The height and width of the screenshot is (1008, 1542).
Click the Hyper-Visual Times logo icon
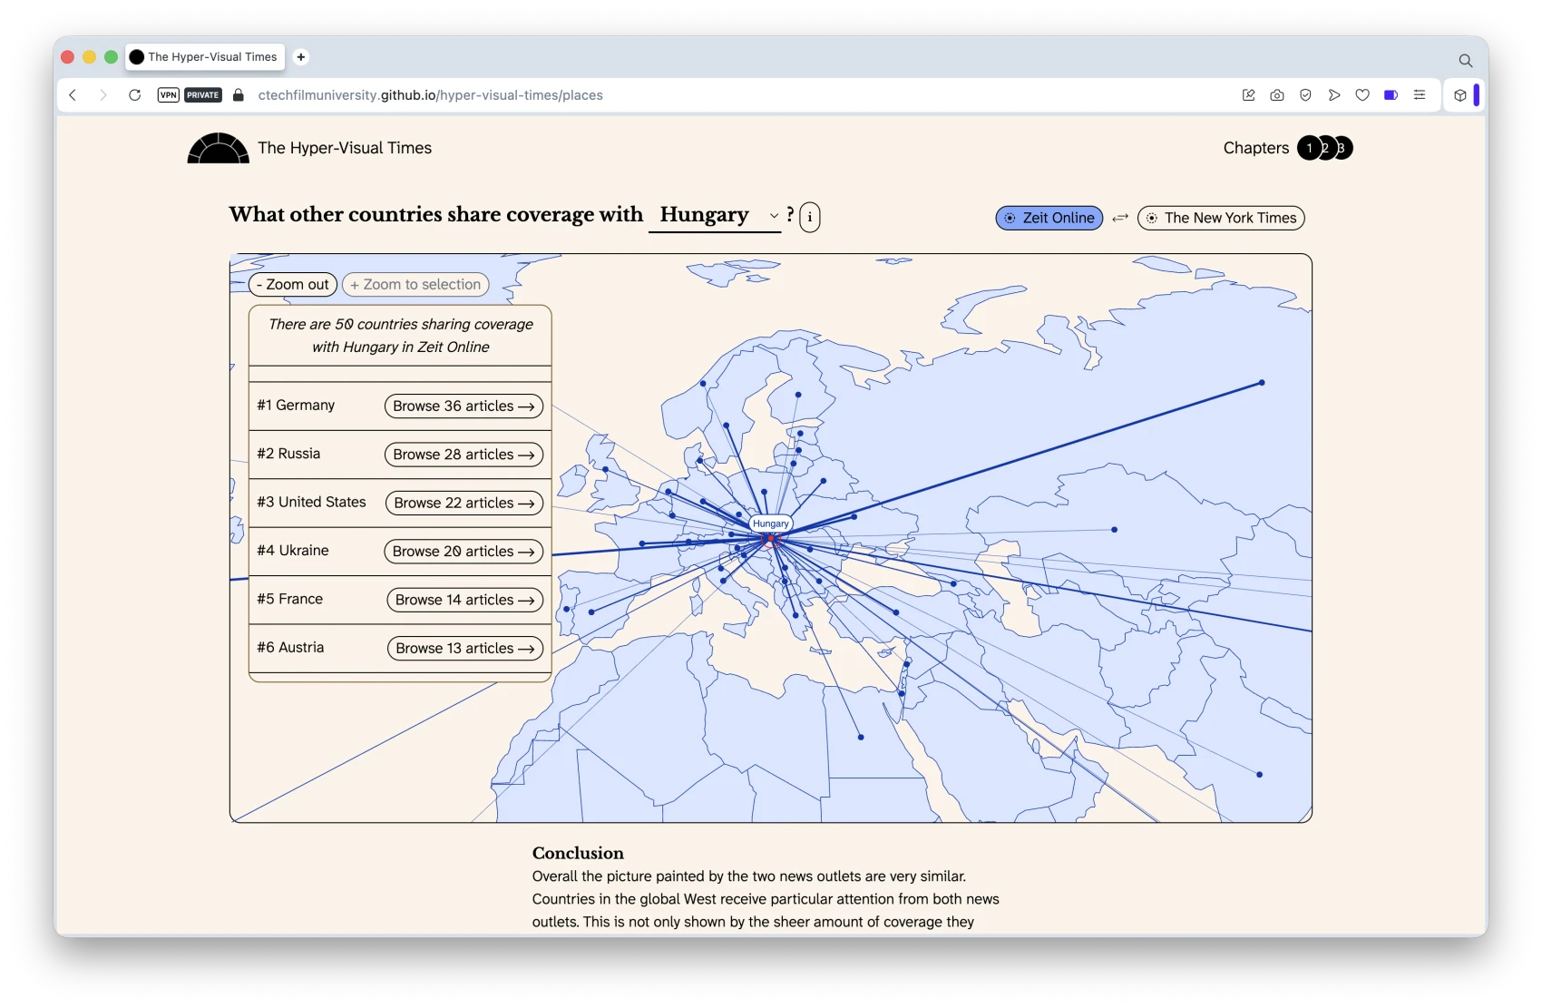tap(218, 148)
